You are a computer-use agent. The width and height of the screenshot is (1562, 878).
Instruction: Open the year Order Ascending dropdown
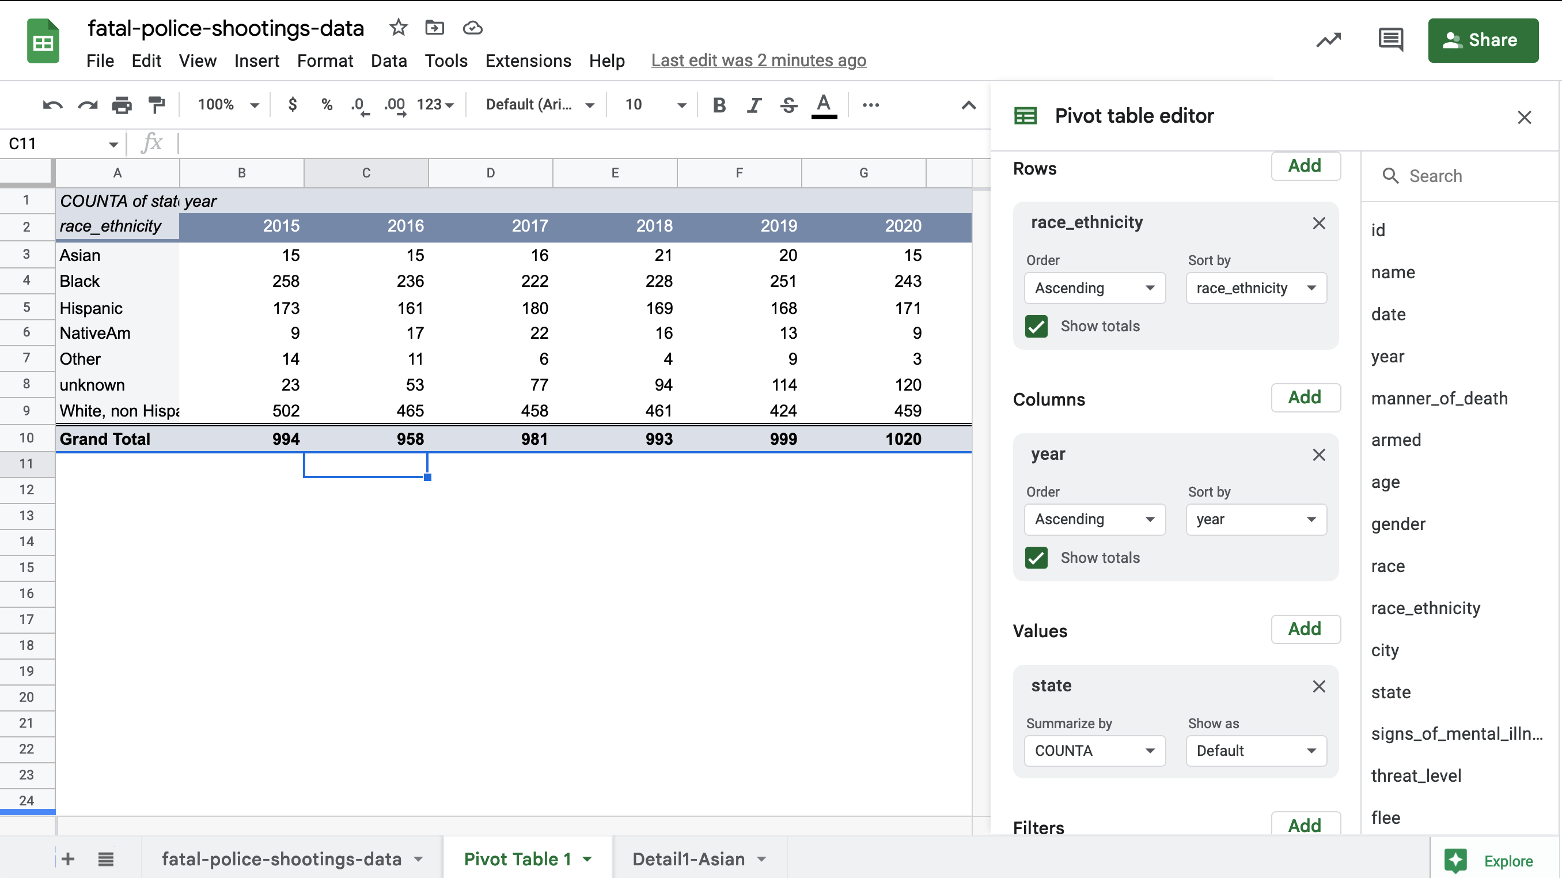pos(1094,520)
